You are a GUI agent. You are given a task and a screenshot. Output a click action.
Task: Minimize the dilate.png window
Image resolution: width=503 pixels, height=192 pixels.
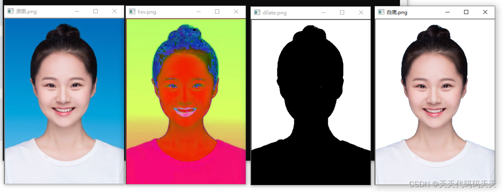coord(323,13)
